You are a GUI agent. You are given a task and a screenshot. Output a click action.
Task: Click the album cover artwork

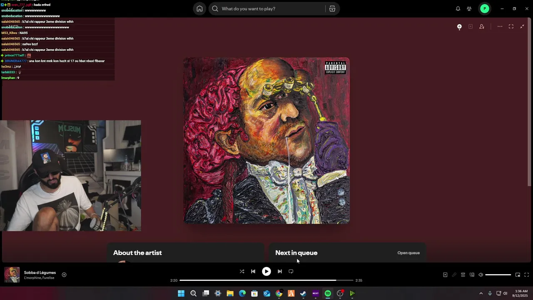[x=266, y=140]
